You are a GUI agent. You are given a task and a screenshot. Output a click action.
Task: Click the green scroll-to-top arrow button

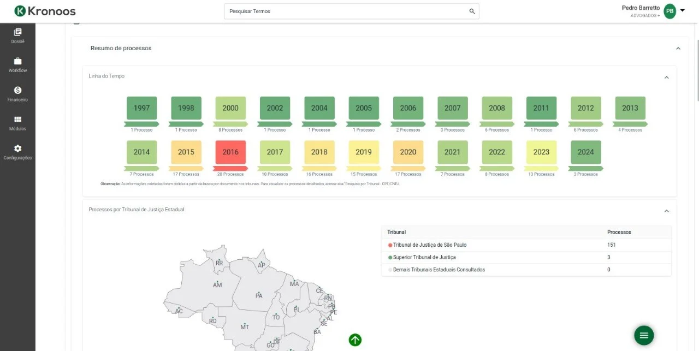[355, 340]
